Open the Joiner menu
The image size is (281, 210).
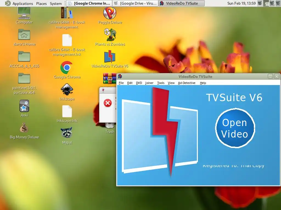coord(149,83)
